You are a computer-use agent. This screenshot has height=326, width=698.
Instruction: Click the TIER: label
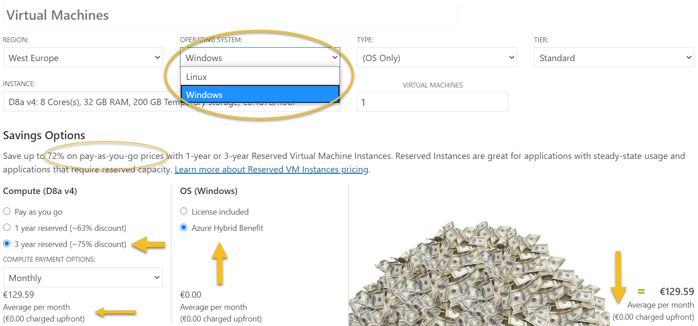(541, 40)
